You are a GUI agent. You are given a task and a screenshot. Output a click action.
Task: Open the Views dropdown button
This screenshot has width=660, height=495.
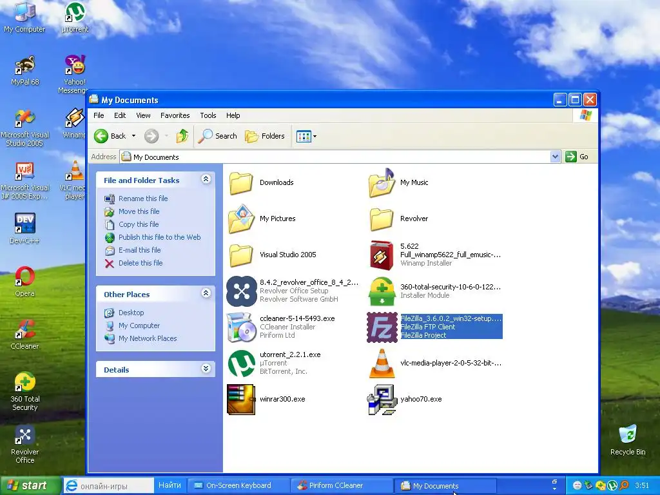[306, 136]
